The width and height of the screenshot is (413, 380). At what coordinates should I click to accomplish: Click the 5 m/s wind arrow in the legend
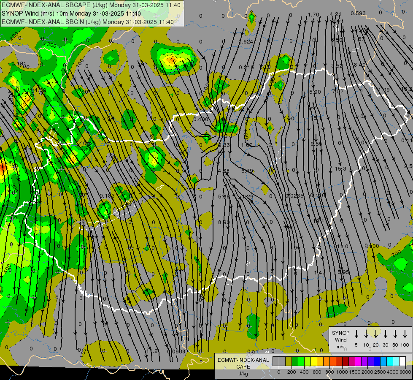click(x=356, y=334)
